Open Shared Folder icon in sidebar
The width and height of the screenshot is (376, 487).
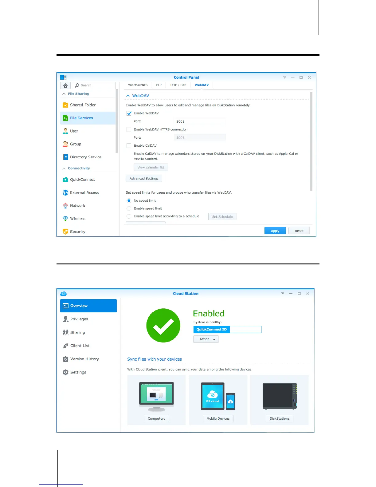point(65,105)
